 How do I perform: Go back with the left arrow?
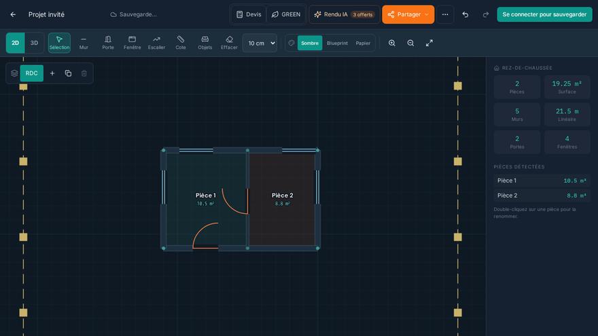click(13, 14)
